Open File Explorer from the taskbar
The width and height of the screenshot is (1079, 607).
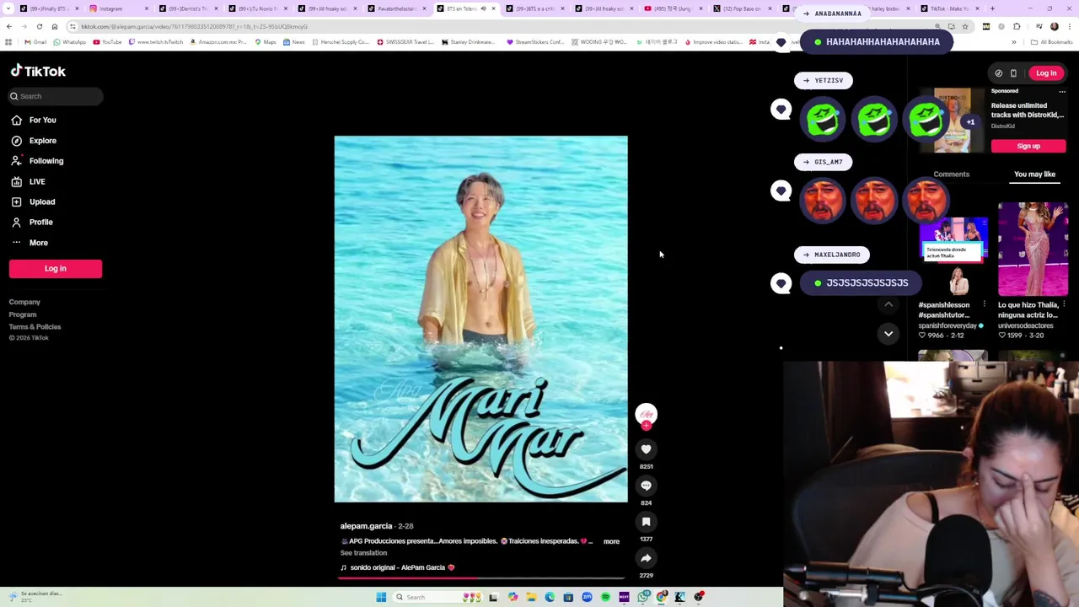pyautogui.click(x=531, y=598)
